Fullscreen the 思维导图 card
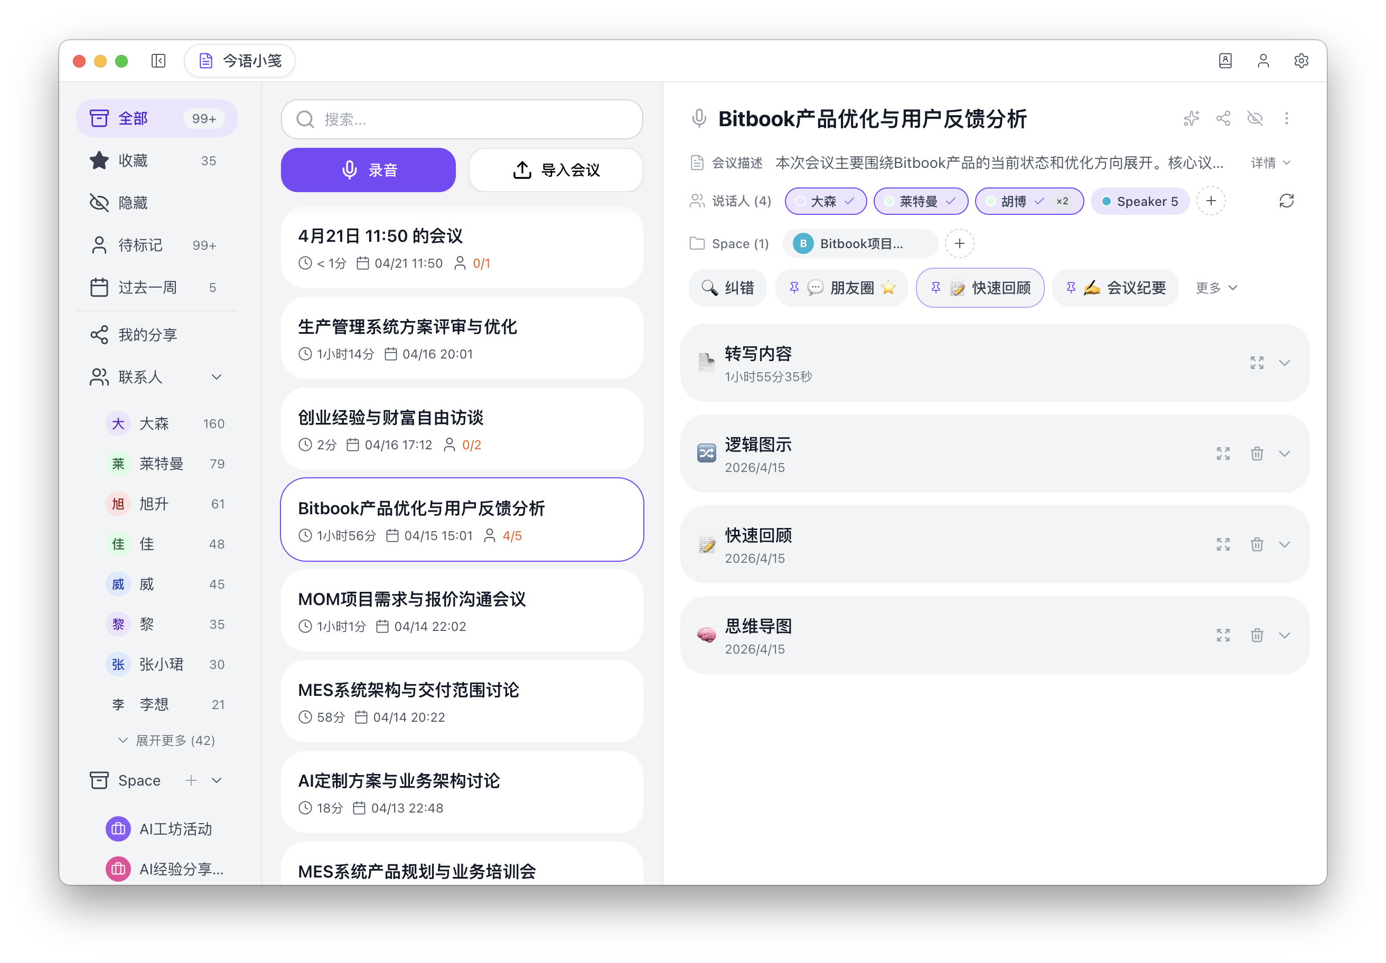The image size is (1386, 963). tap(1223, 635)
